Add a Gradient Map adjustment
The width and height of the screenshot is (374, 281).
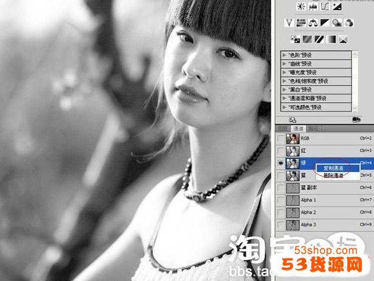pyautogui.click(x=331, y=39)
